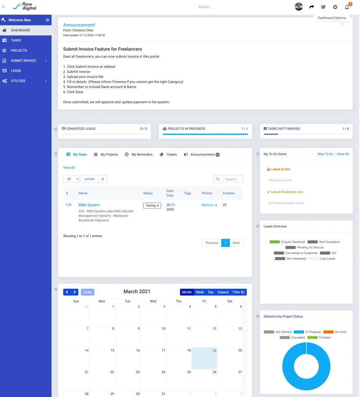The height and width of the screenshot is (397, 361).
Task: Select the Month calendar view
Action: point(187,292)
